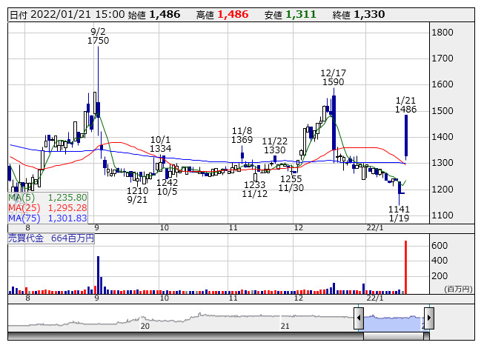Image resolution: width=484 pixels, height=348 pixels.
Task: Click the tall red volume bar
Action: (x=405, y=267)
